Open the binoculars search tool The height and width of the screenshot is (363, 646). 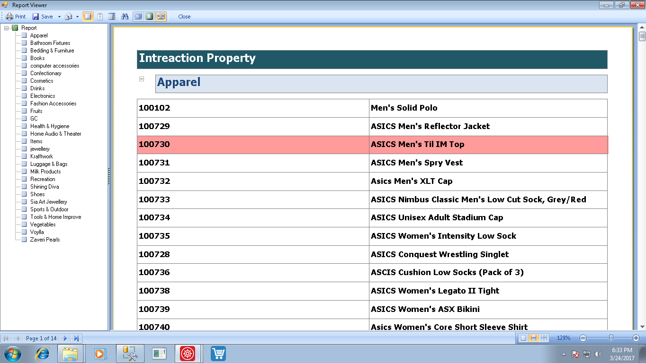click(125, 17)
